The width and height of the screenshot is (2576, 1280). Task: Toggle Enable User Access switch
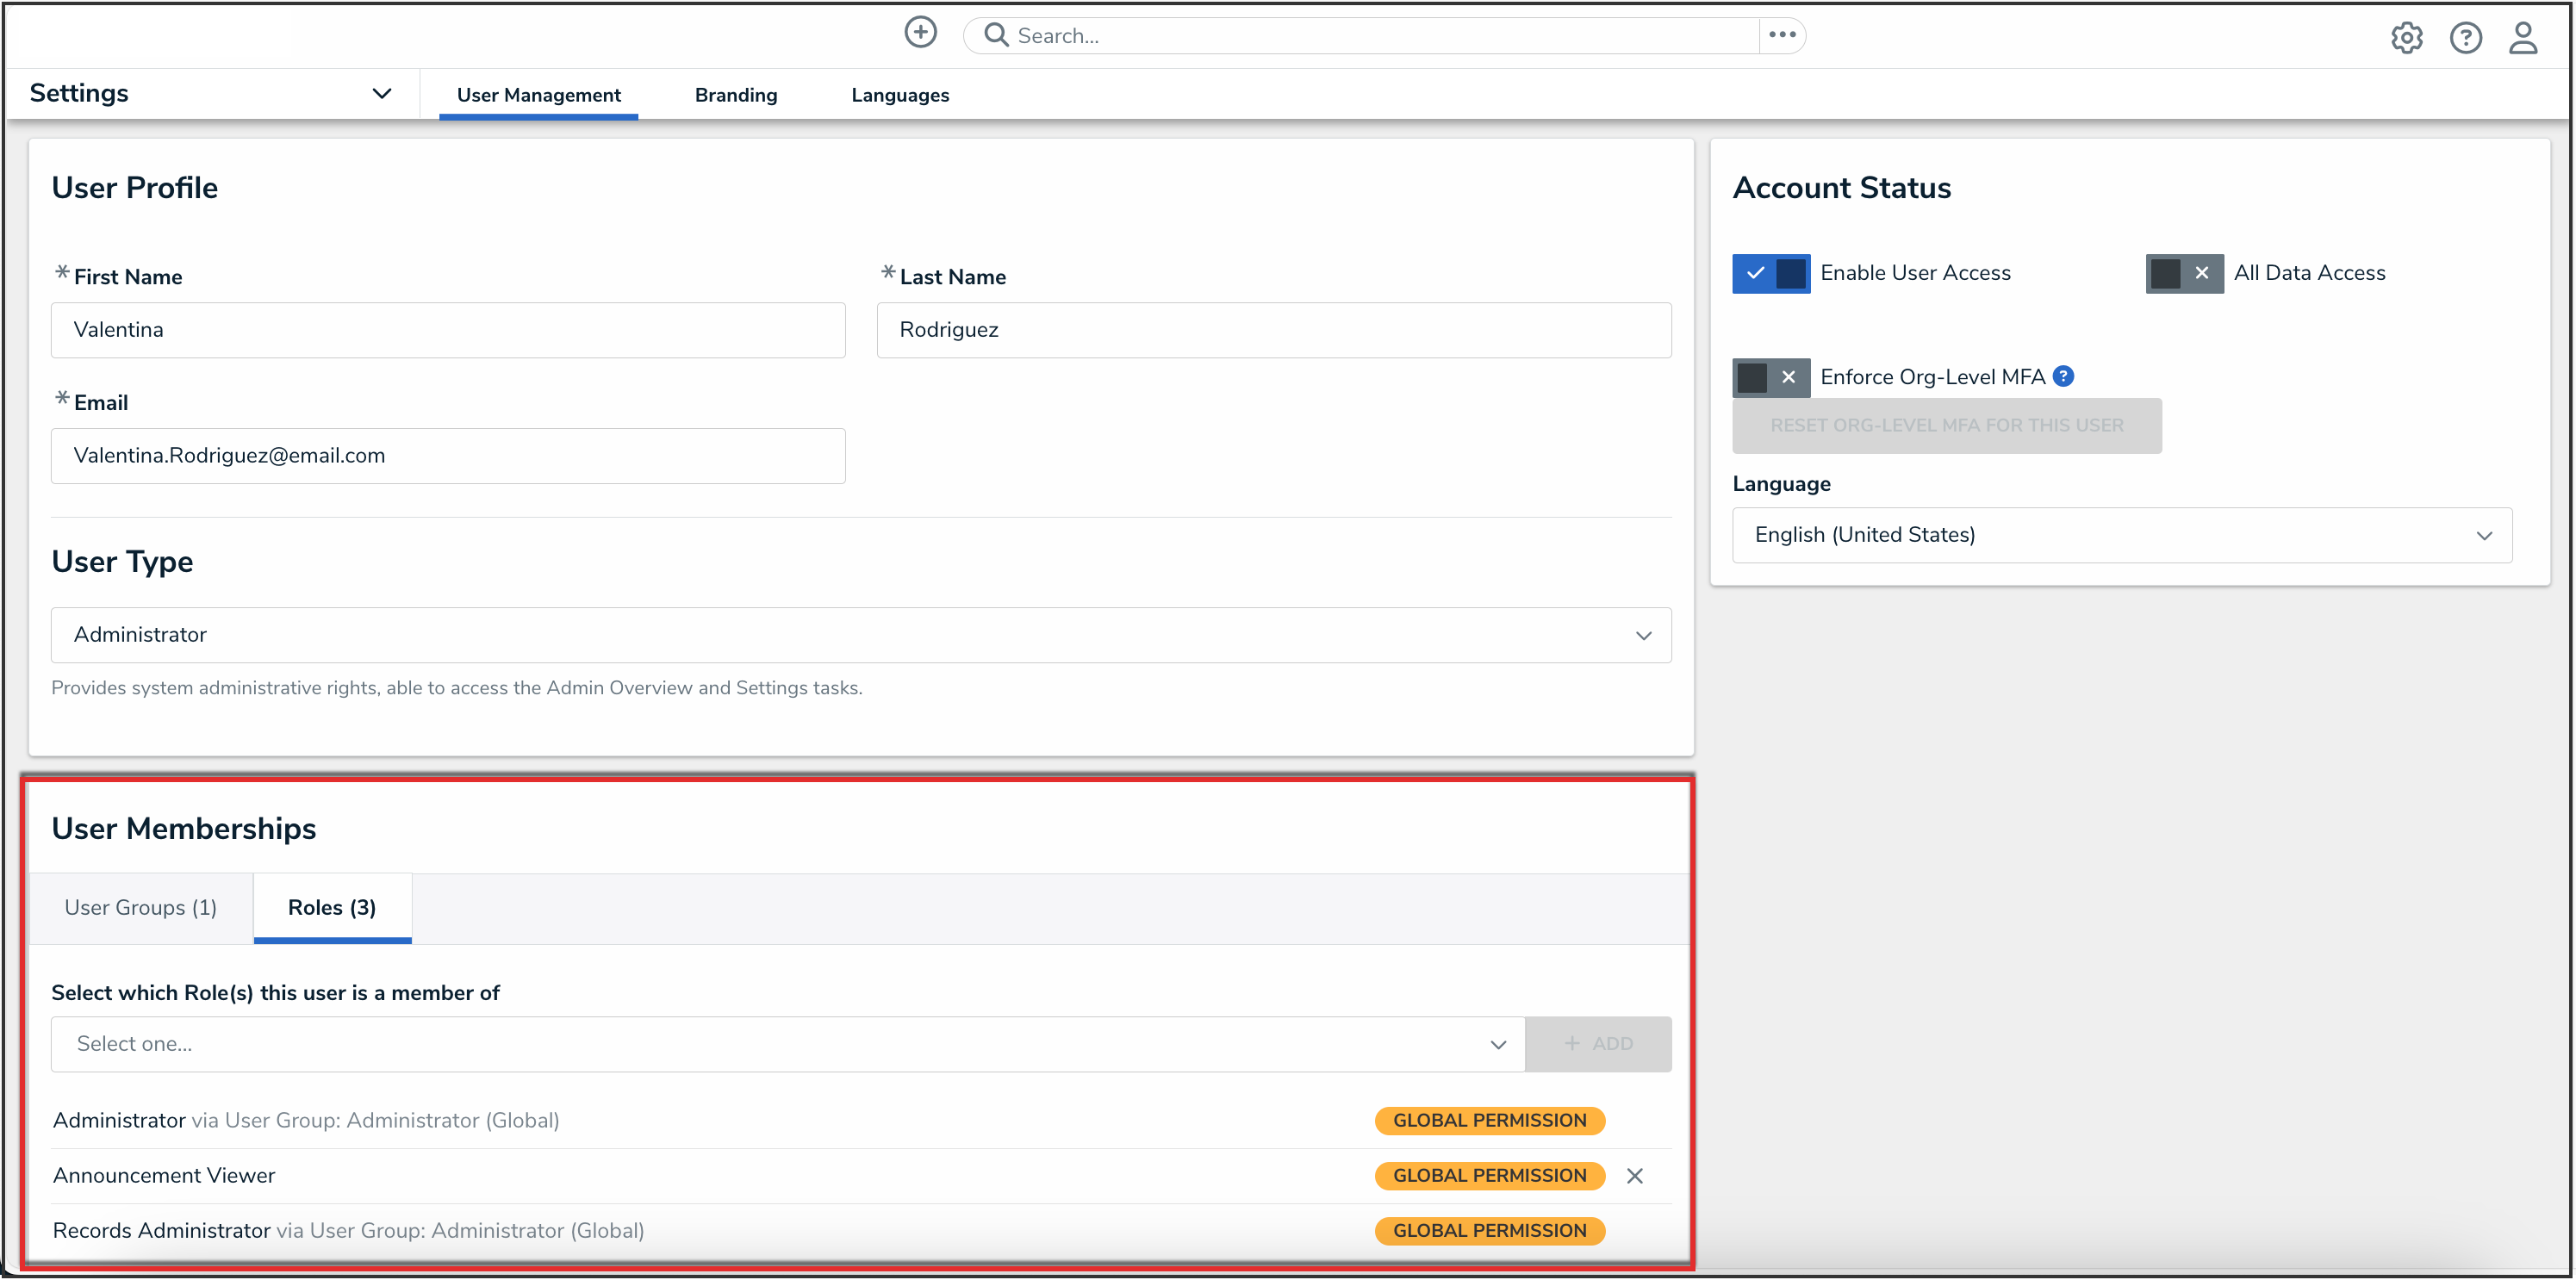pyautogui.click(x=1771, y=273)
